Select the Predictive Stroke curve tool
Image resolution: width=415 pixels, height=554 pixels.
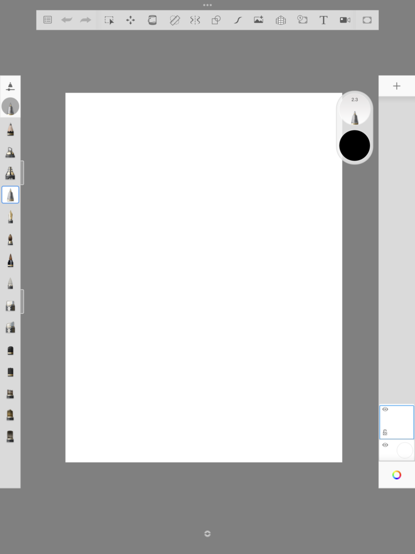coord(238,20)
